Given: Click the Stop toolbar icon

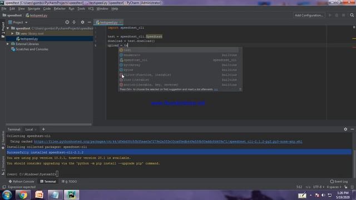Looking at the screenshot, I should pyautogui.click(x=344, y=15).
